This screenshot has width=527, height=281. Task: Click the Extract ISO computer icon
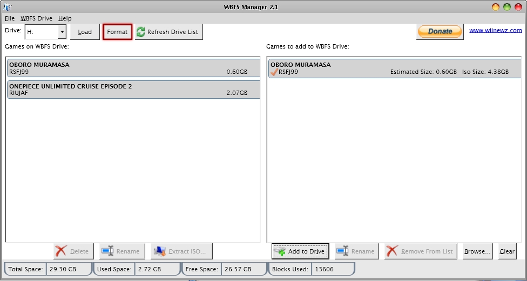pyautogui.click(x=160, y=251)
